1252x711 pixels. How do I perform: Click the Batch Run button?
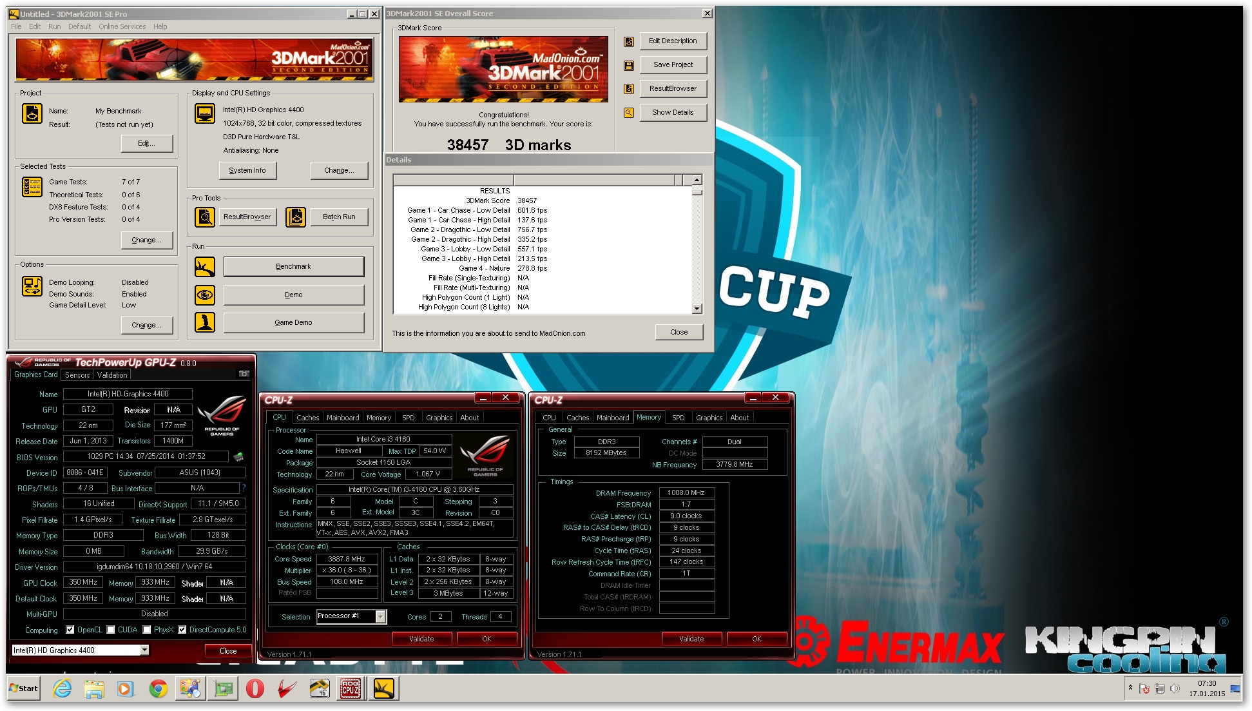point(340,217)
